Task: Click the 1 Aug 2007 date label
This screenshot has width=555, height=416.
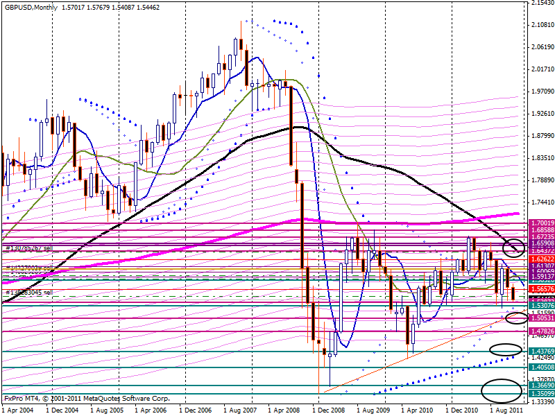Action: point(239,410)
